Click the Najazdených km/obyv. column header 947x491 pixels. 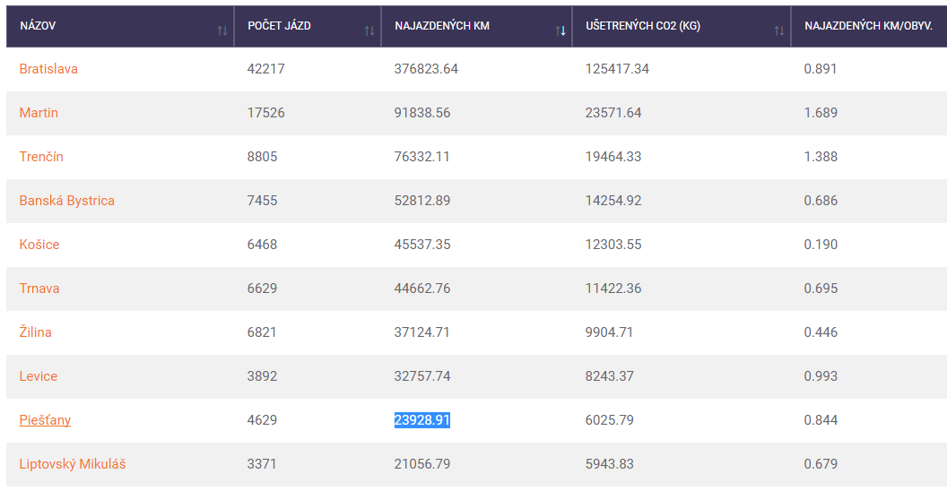click(868, 26)
